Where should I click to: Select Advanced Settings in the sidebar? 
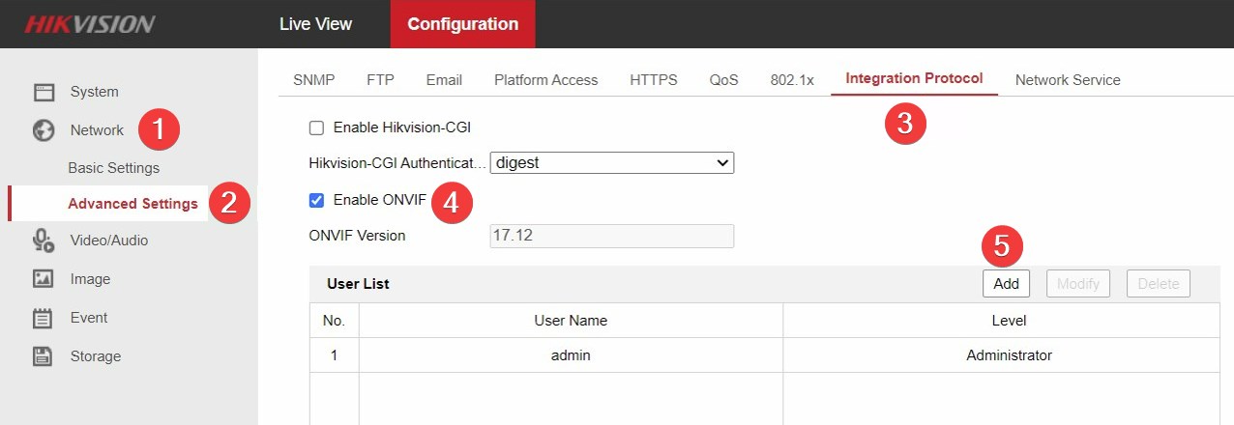coord(132,204)
